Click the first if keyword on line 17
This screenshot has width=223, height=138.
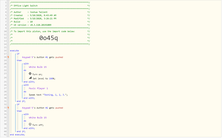coord(18,54)
